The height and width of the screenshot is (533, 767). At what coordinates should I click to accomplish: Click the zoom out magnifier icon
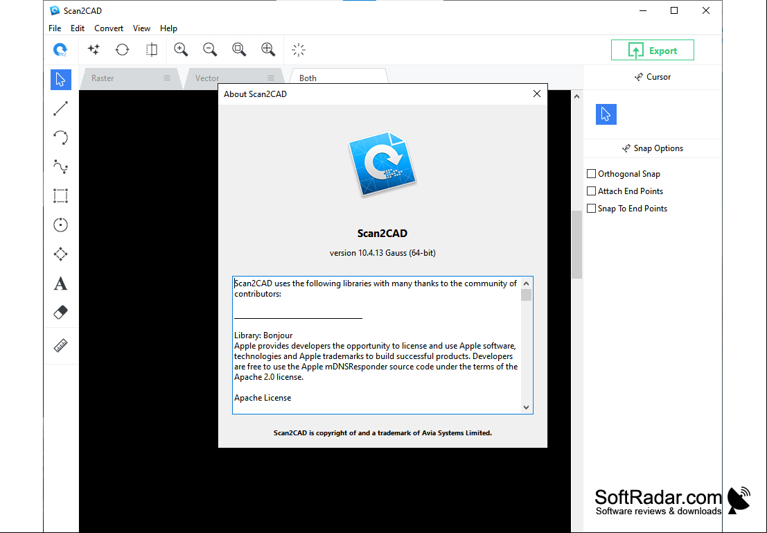point(210,49)
